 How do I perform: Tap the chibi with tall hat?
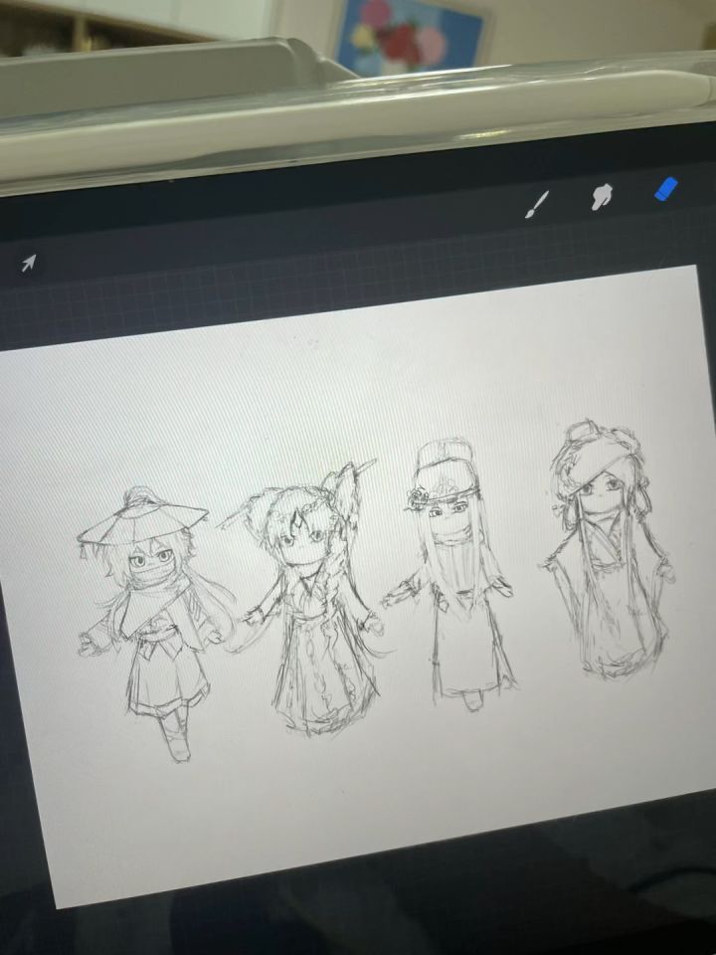451,574
